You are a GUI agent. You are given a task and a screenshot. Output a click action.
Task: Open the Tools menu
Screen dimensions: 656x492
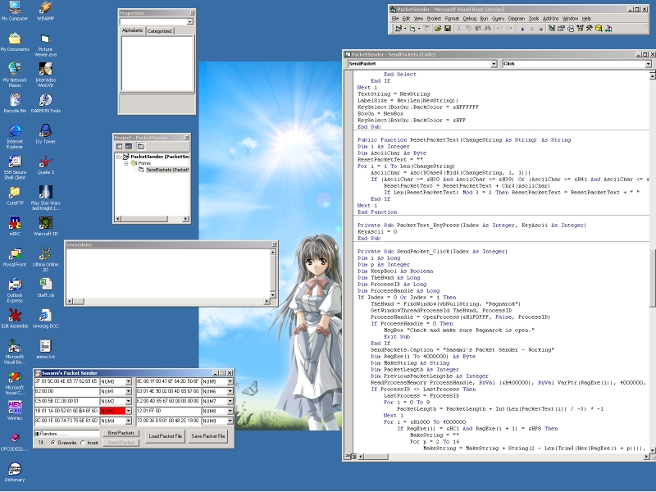coord(534,19)
